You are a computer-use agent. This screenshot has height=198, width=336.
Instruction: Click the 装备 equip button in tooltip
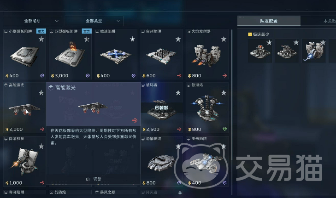[93, 179]
